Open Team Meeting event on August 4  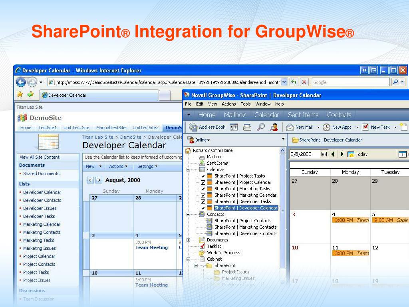point(151,247)
